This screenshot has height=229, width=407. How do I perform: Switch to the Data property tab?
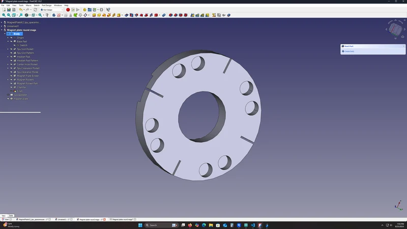pos(11,215)
